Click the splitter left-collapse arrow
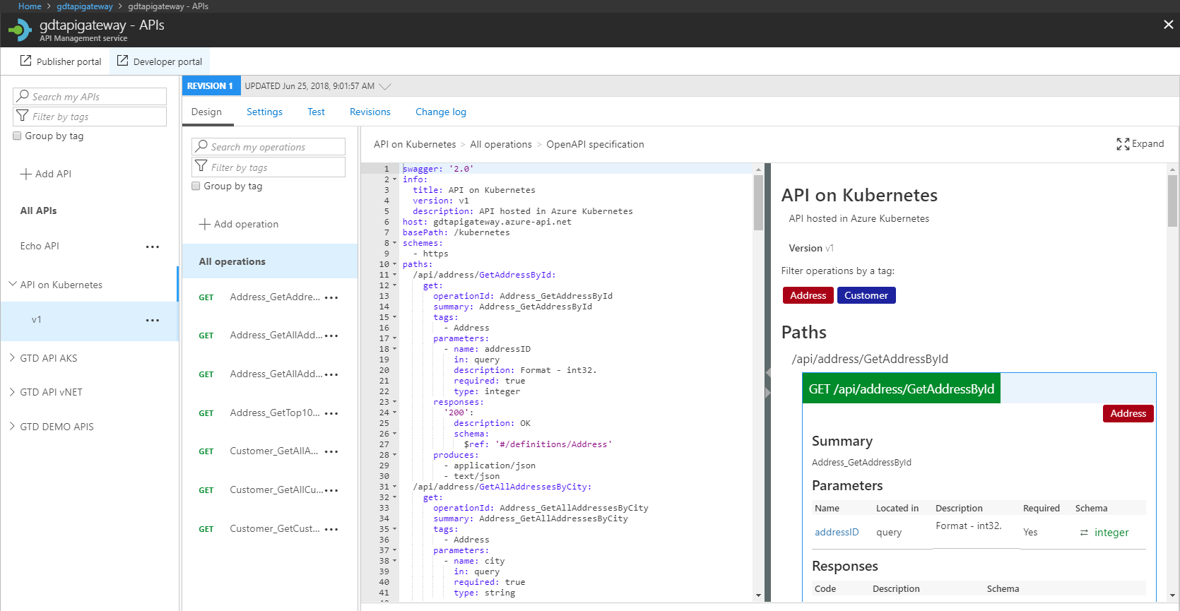This screenshot has height=611, width=1180. [768, 372]
